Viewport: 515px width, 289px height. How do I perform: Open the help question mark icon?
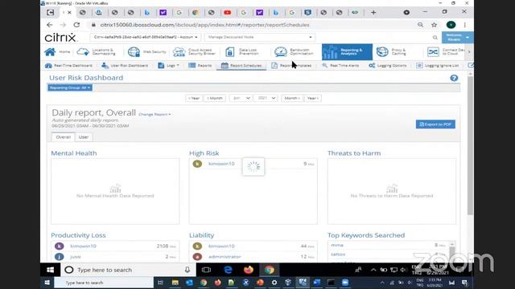coord(454,78)
